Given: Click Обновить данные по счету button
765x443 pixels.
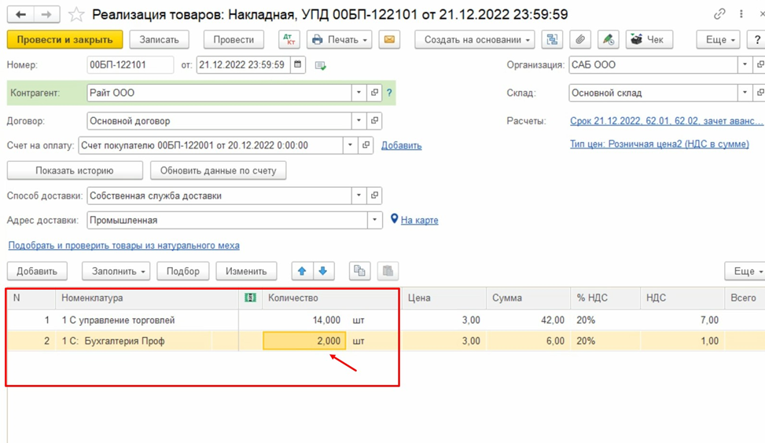Looking at the screenshot, I should click(218, 170).
